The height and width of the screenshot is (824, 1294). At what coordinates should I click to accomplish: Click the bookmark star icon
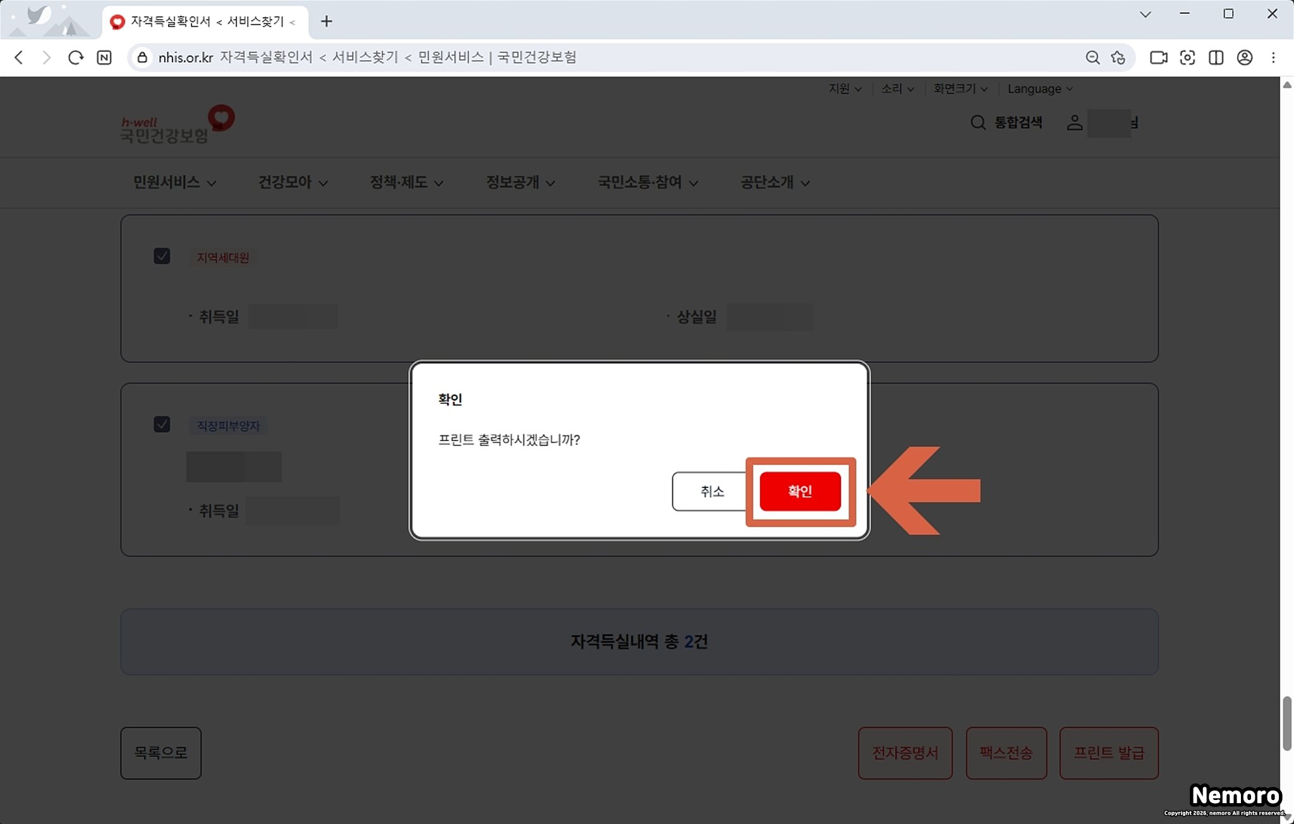1118,58
